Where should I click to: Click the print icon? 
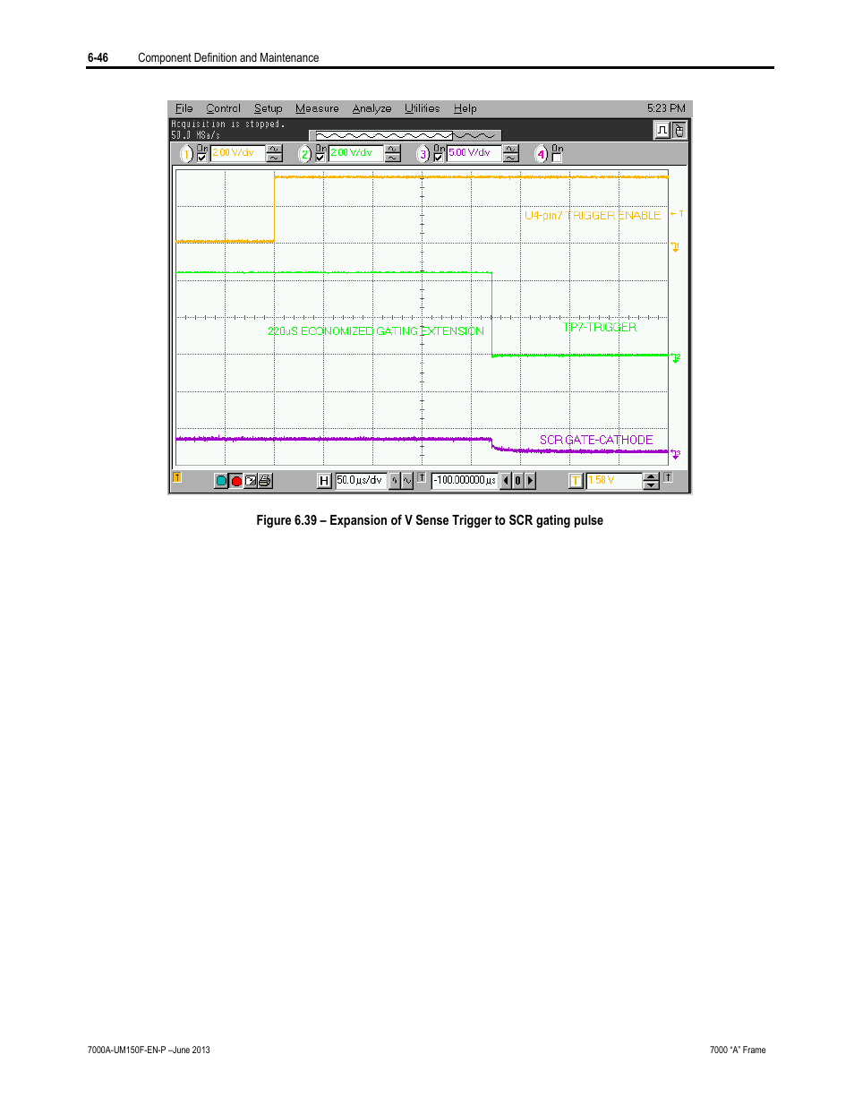click(265, 481)
